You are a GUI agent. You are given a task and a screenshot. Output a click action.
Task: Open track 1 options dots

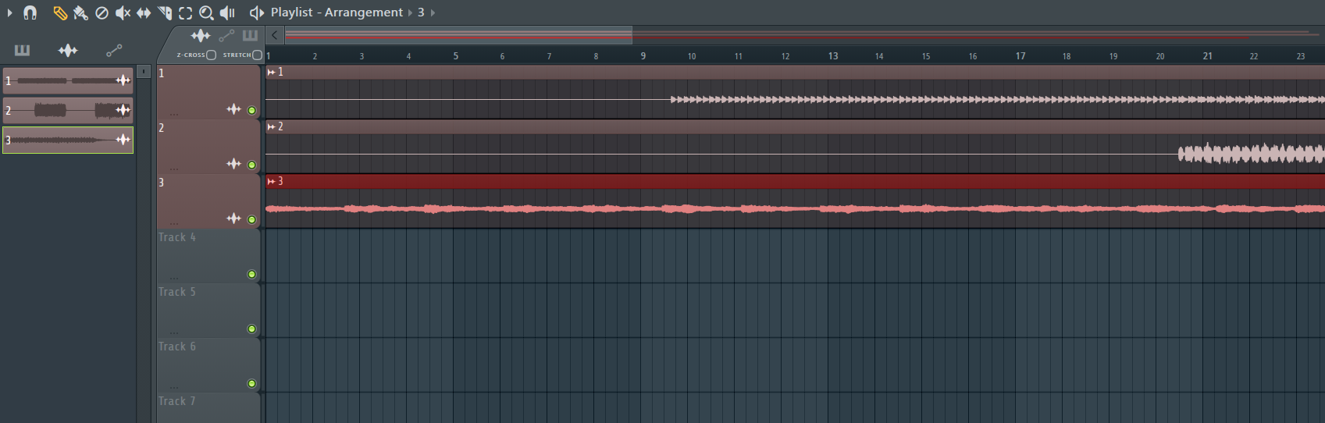173,115
